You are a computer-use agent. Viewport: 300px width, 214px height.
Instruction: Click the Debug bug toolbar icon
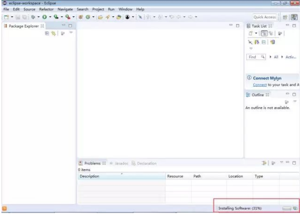click(x=33, y=17)
